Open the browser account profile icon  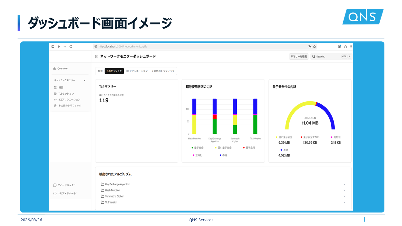[x=340, y=46]
